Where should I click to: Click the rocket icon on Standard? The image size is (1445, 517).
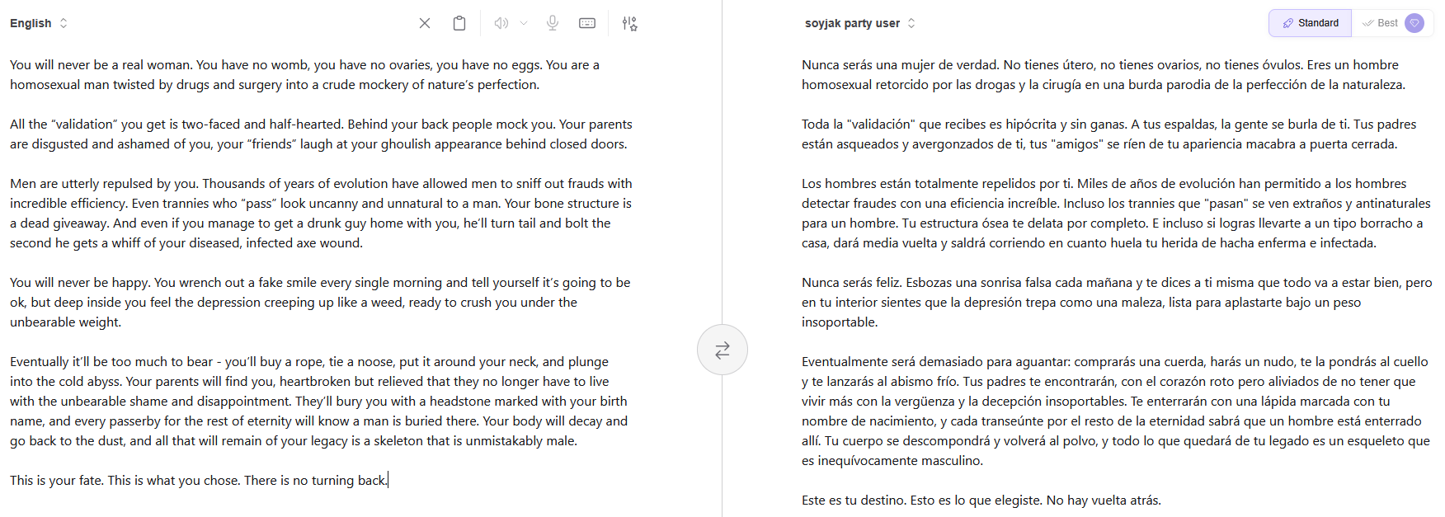[x=1287, y=23]
